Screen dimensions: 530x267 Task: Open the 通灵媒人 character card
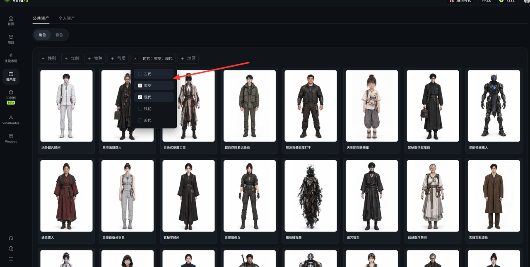[x=66, y=201]
